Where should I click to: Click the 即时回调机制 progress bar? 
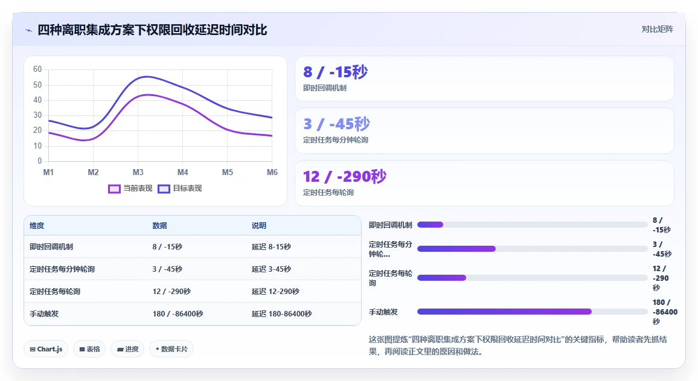[532, 225]
